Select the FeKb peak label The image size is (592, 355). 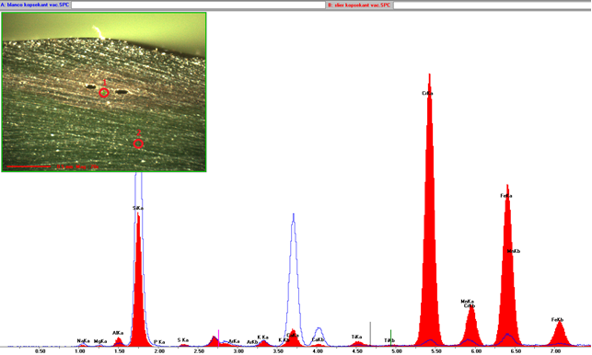point(557,320)
